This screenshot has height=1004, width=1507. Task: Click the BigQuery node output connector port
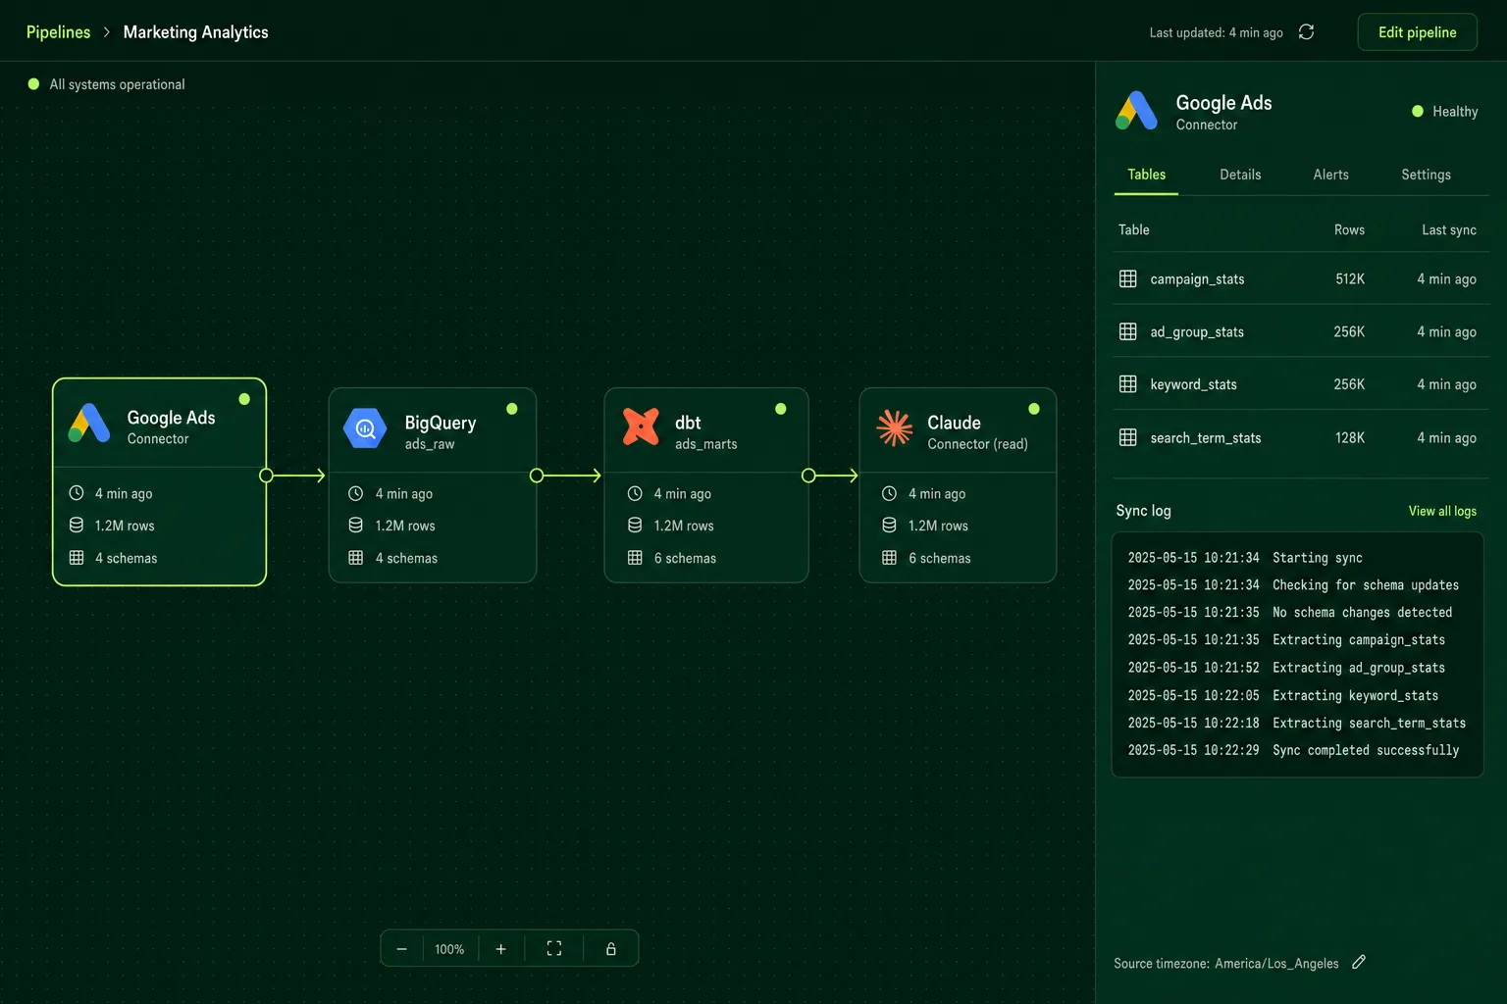click(536, 476)
